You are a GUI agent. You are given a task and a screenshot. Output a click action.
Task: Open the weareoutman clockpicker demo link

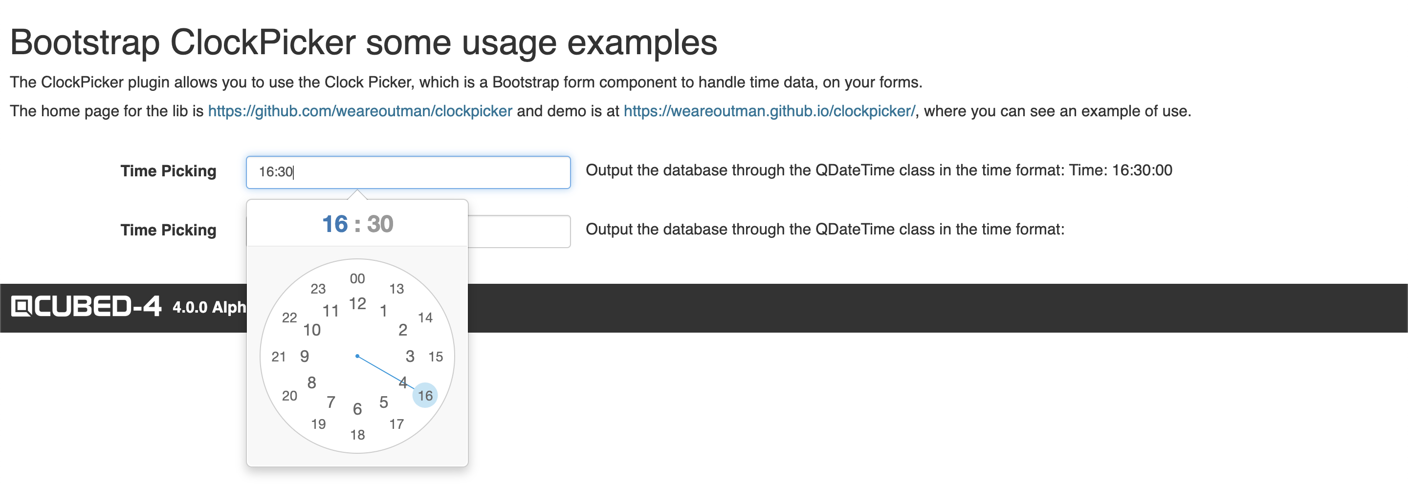coord(769,111)
